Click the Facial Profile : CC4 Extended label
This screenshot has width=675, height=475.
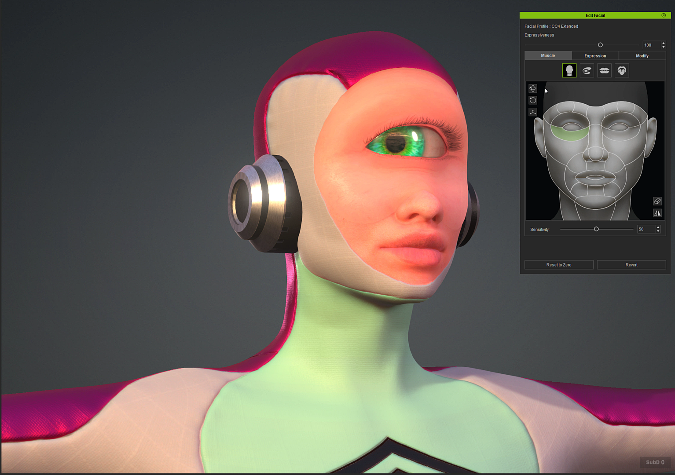551,26
